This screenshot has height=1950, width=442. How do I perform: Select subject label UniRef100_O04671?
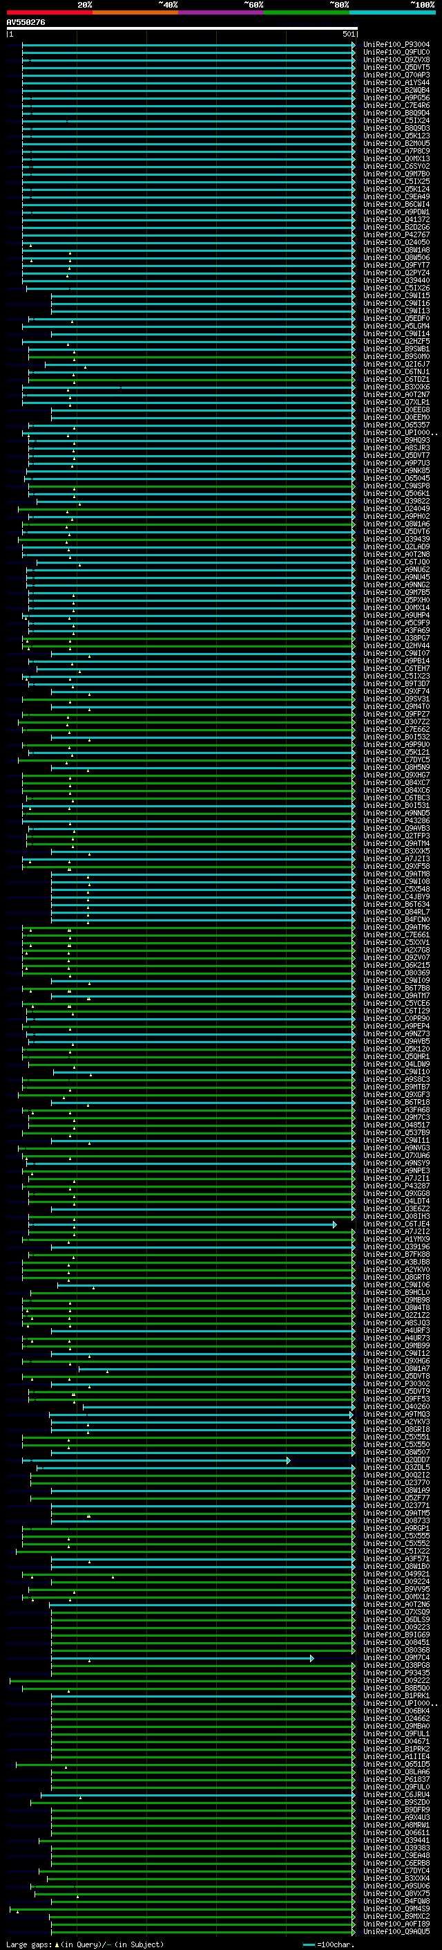pyautogui.click(x=396, y=1742)
